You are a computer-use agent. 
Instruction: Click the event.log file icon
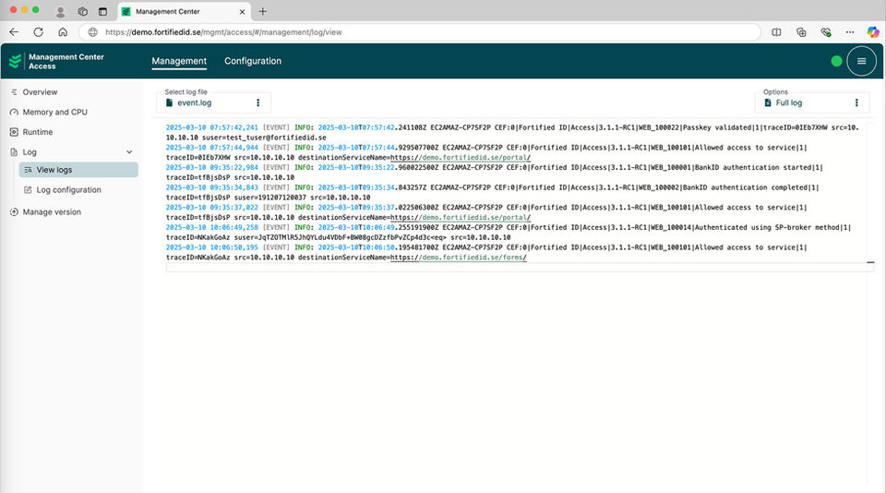169,102
